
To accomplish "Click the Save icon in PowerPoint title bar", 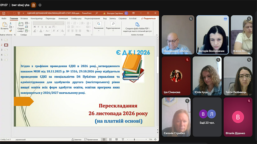I will point(4,13).
